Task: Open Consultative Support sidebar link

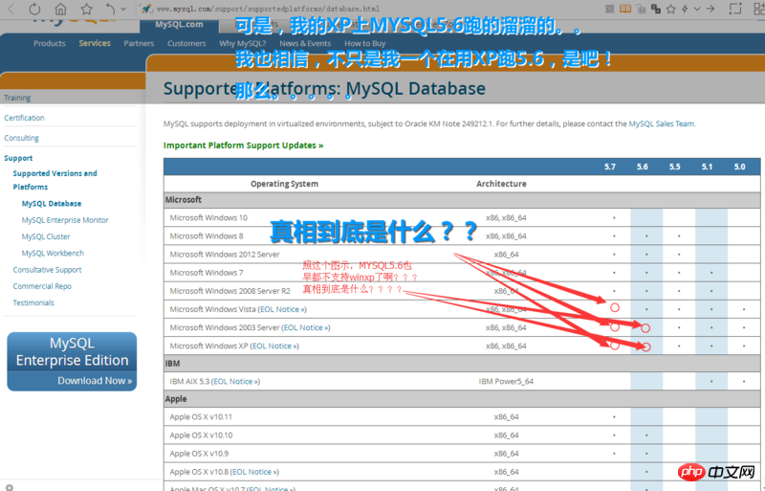Action: pos(47,270)
